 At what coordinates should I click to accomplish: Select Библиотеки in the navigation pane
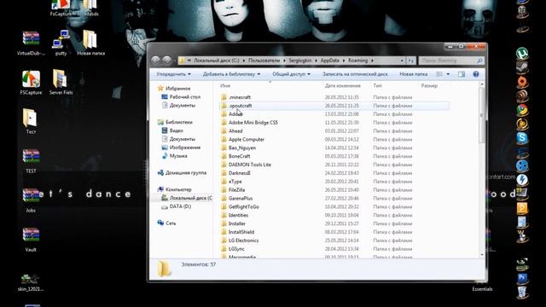pyautogui.click(x=175, y=122)
